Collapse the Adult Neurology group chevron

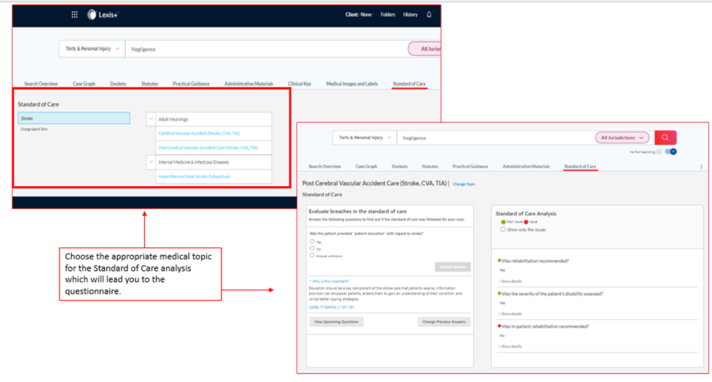(151, 119)
